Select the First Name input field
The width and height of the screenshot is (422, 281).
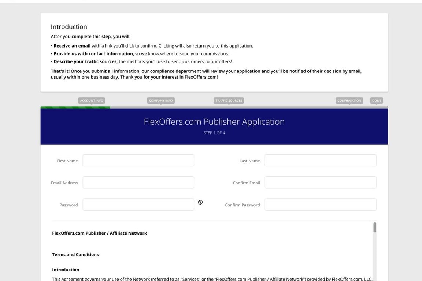point(138,161)
